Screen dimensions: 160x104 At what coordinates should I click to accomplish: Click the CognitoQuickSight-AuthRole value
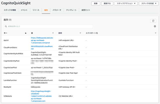point(41,53)
